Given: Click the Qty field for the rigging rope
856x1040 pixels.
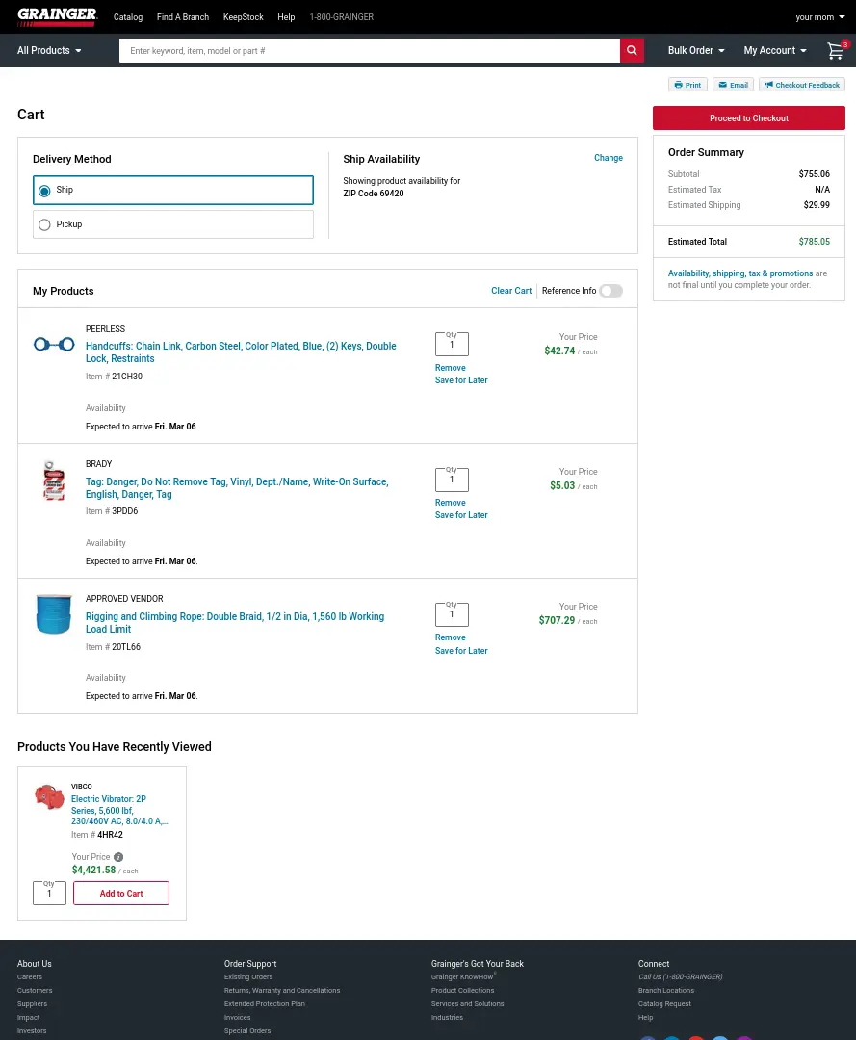Looking at the screenshot, I should [x=452, y=614].
